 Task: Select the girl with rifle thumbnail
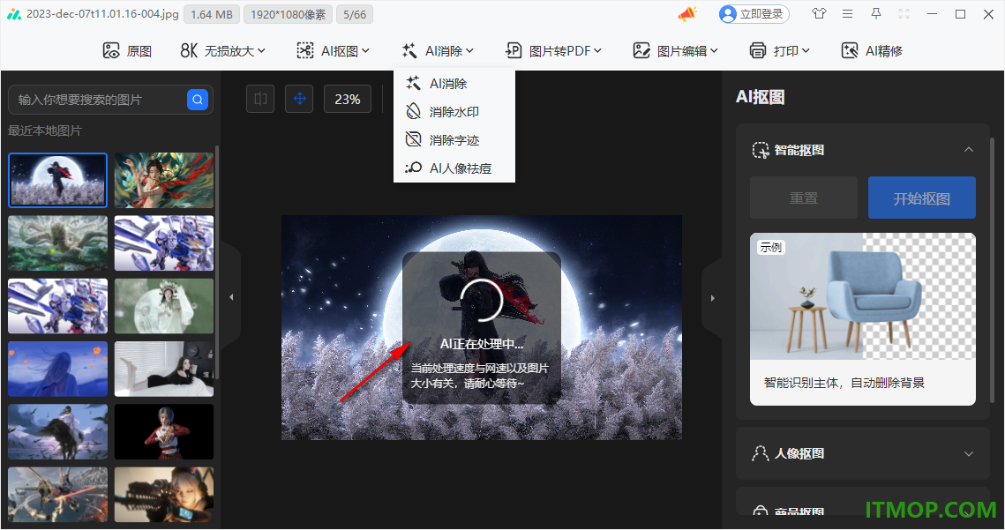click(x=164, y=494)
